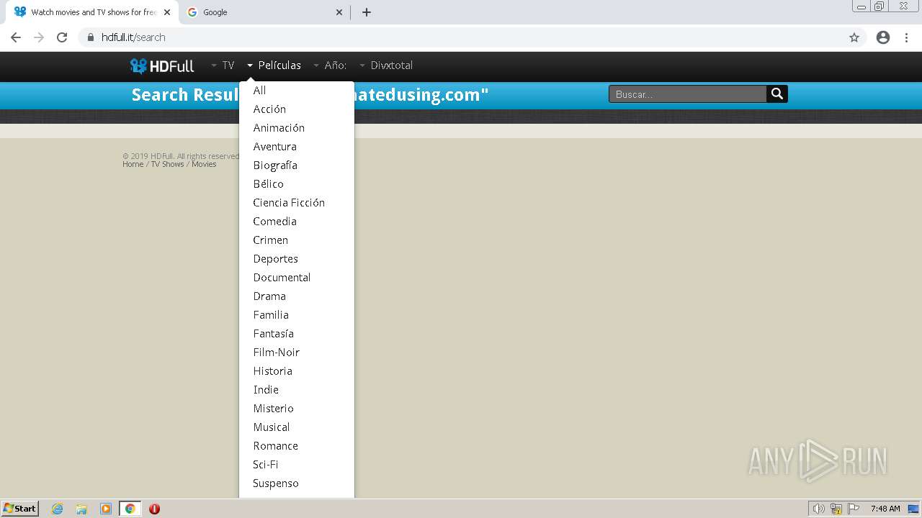Image resolution: width=922 pixels, height=518 pixels.
Task: Expand the Año dropdown menu
Action: point(330,65)
